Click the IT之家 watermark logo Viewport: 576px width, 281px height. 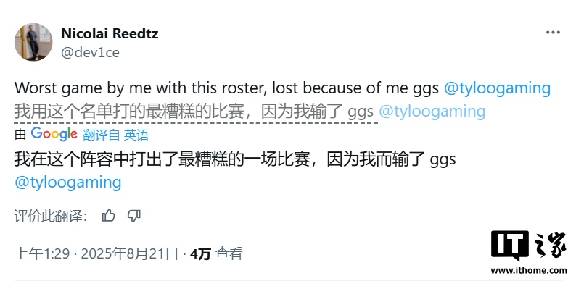click(x=529, y=246)
